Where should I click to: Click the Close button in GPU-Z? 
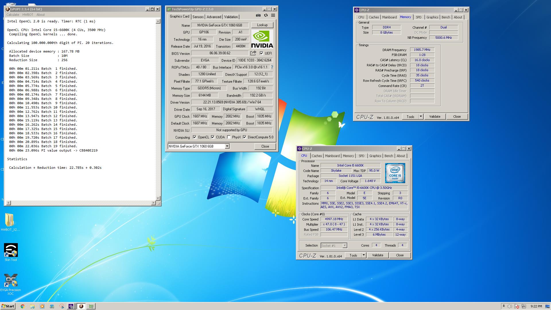[265, 146]
